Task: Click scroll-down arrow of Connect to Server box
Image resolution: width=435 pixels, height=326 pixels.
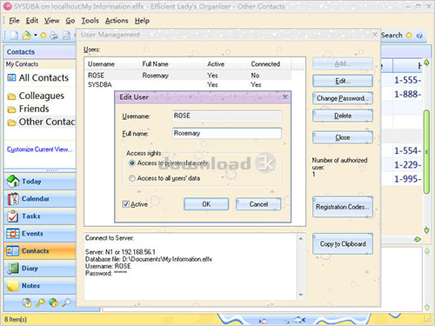Action: coord(301,295)
